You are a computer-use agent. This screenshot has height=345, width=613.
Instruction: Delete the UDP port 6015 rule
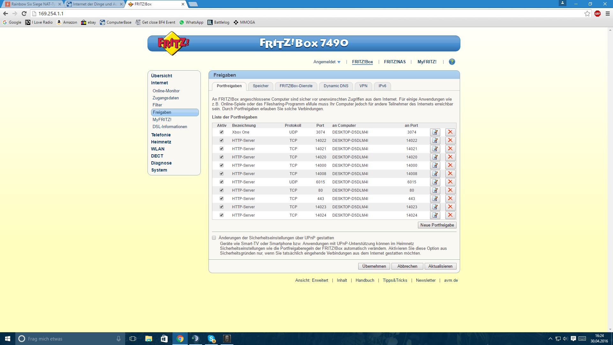[450, 182]
